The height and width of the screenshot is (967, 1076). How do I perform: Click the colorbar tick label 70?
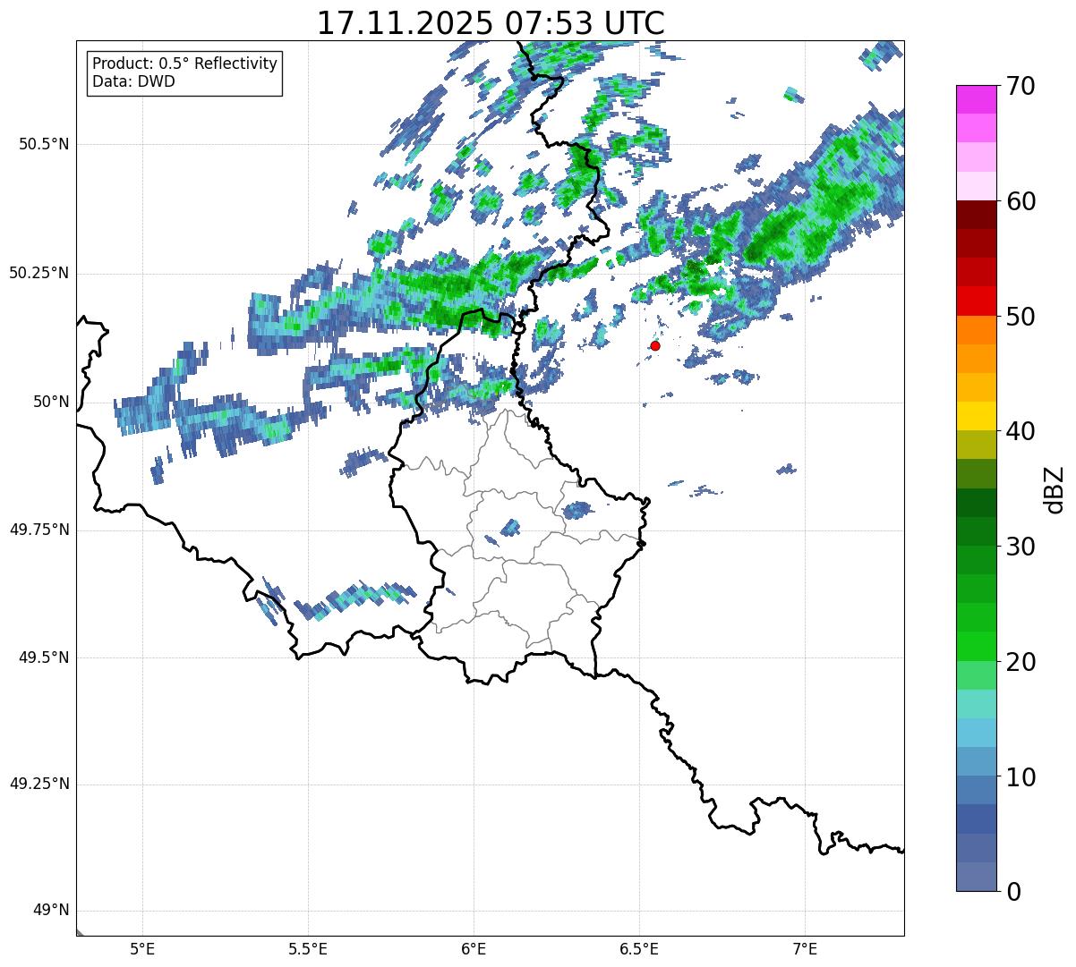coord(1020,86)
